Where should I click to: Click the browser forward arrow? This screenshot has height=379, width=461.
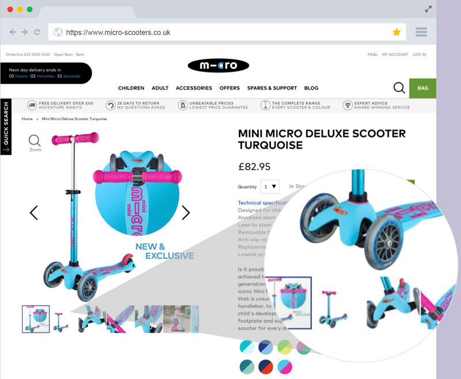click(24, 32)
